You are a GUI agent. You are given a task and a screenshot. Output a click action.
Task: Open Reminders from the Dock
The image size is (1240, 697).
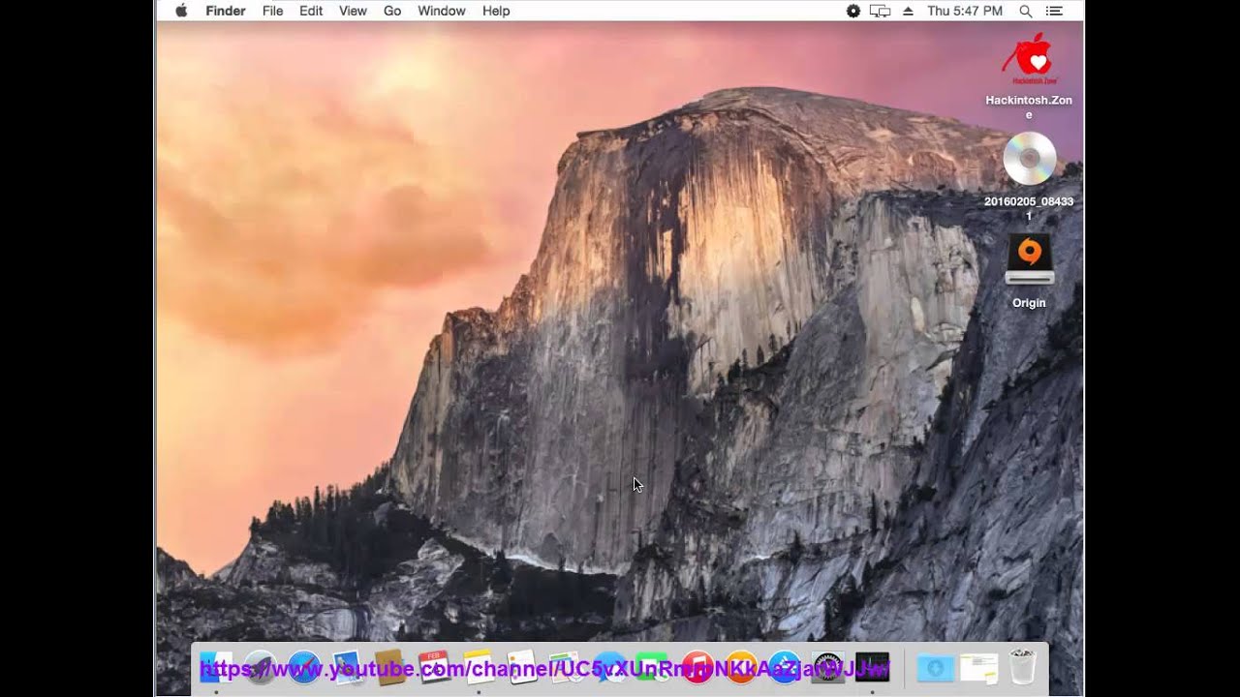pos(521,667)
